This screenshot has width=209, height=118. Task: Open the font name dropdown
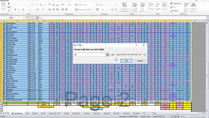(30, 5)
